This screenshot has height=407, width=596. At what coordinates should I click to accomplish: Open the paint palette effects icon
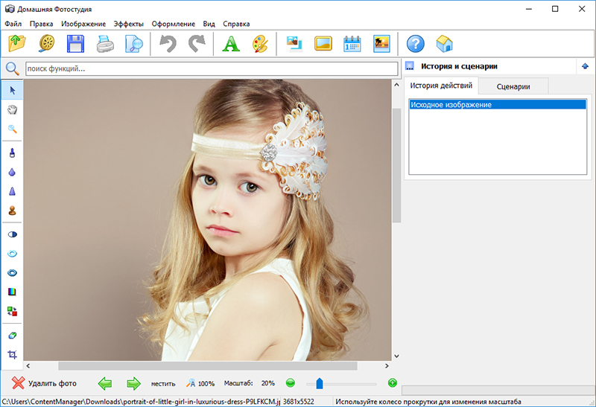[260, 44]
